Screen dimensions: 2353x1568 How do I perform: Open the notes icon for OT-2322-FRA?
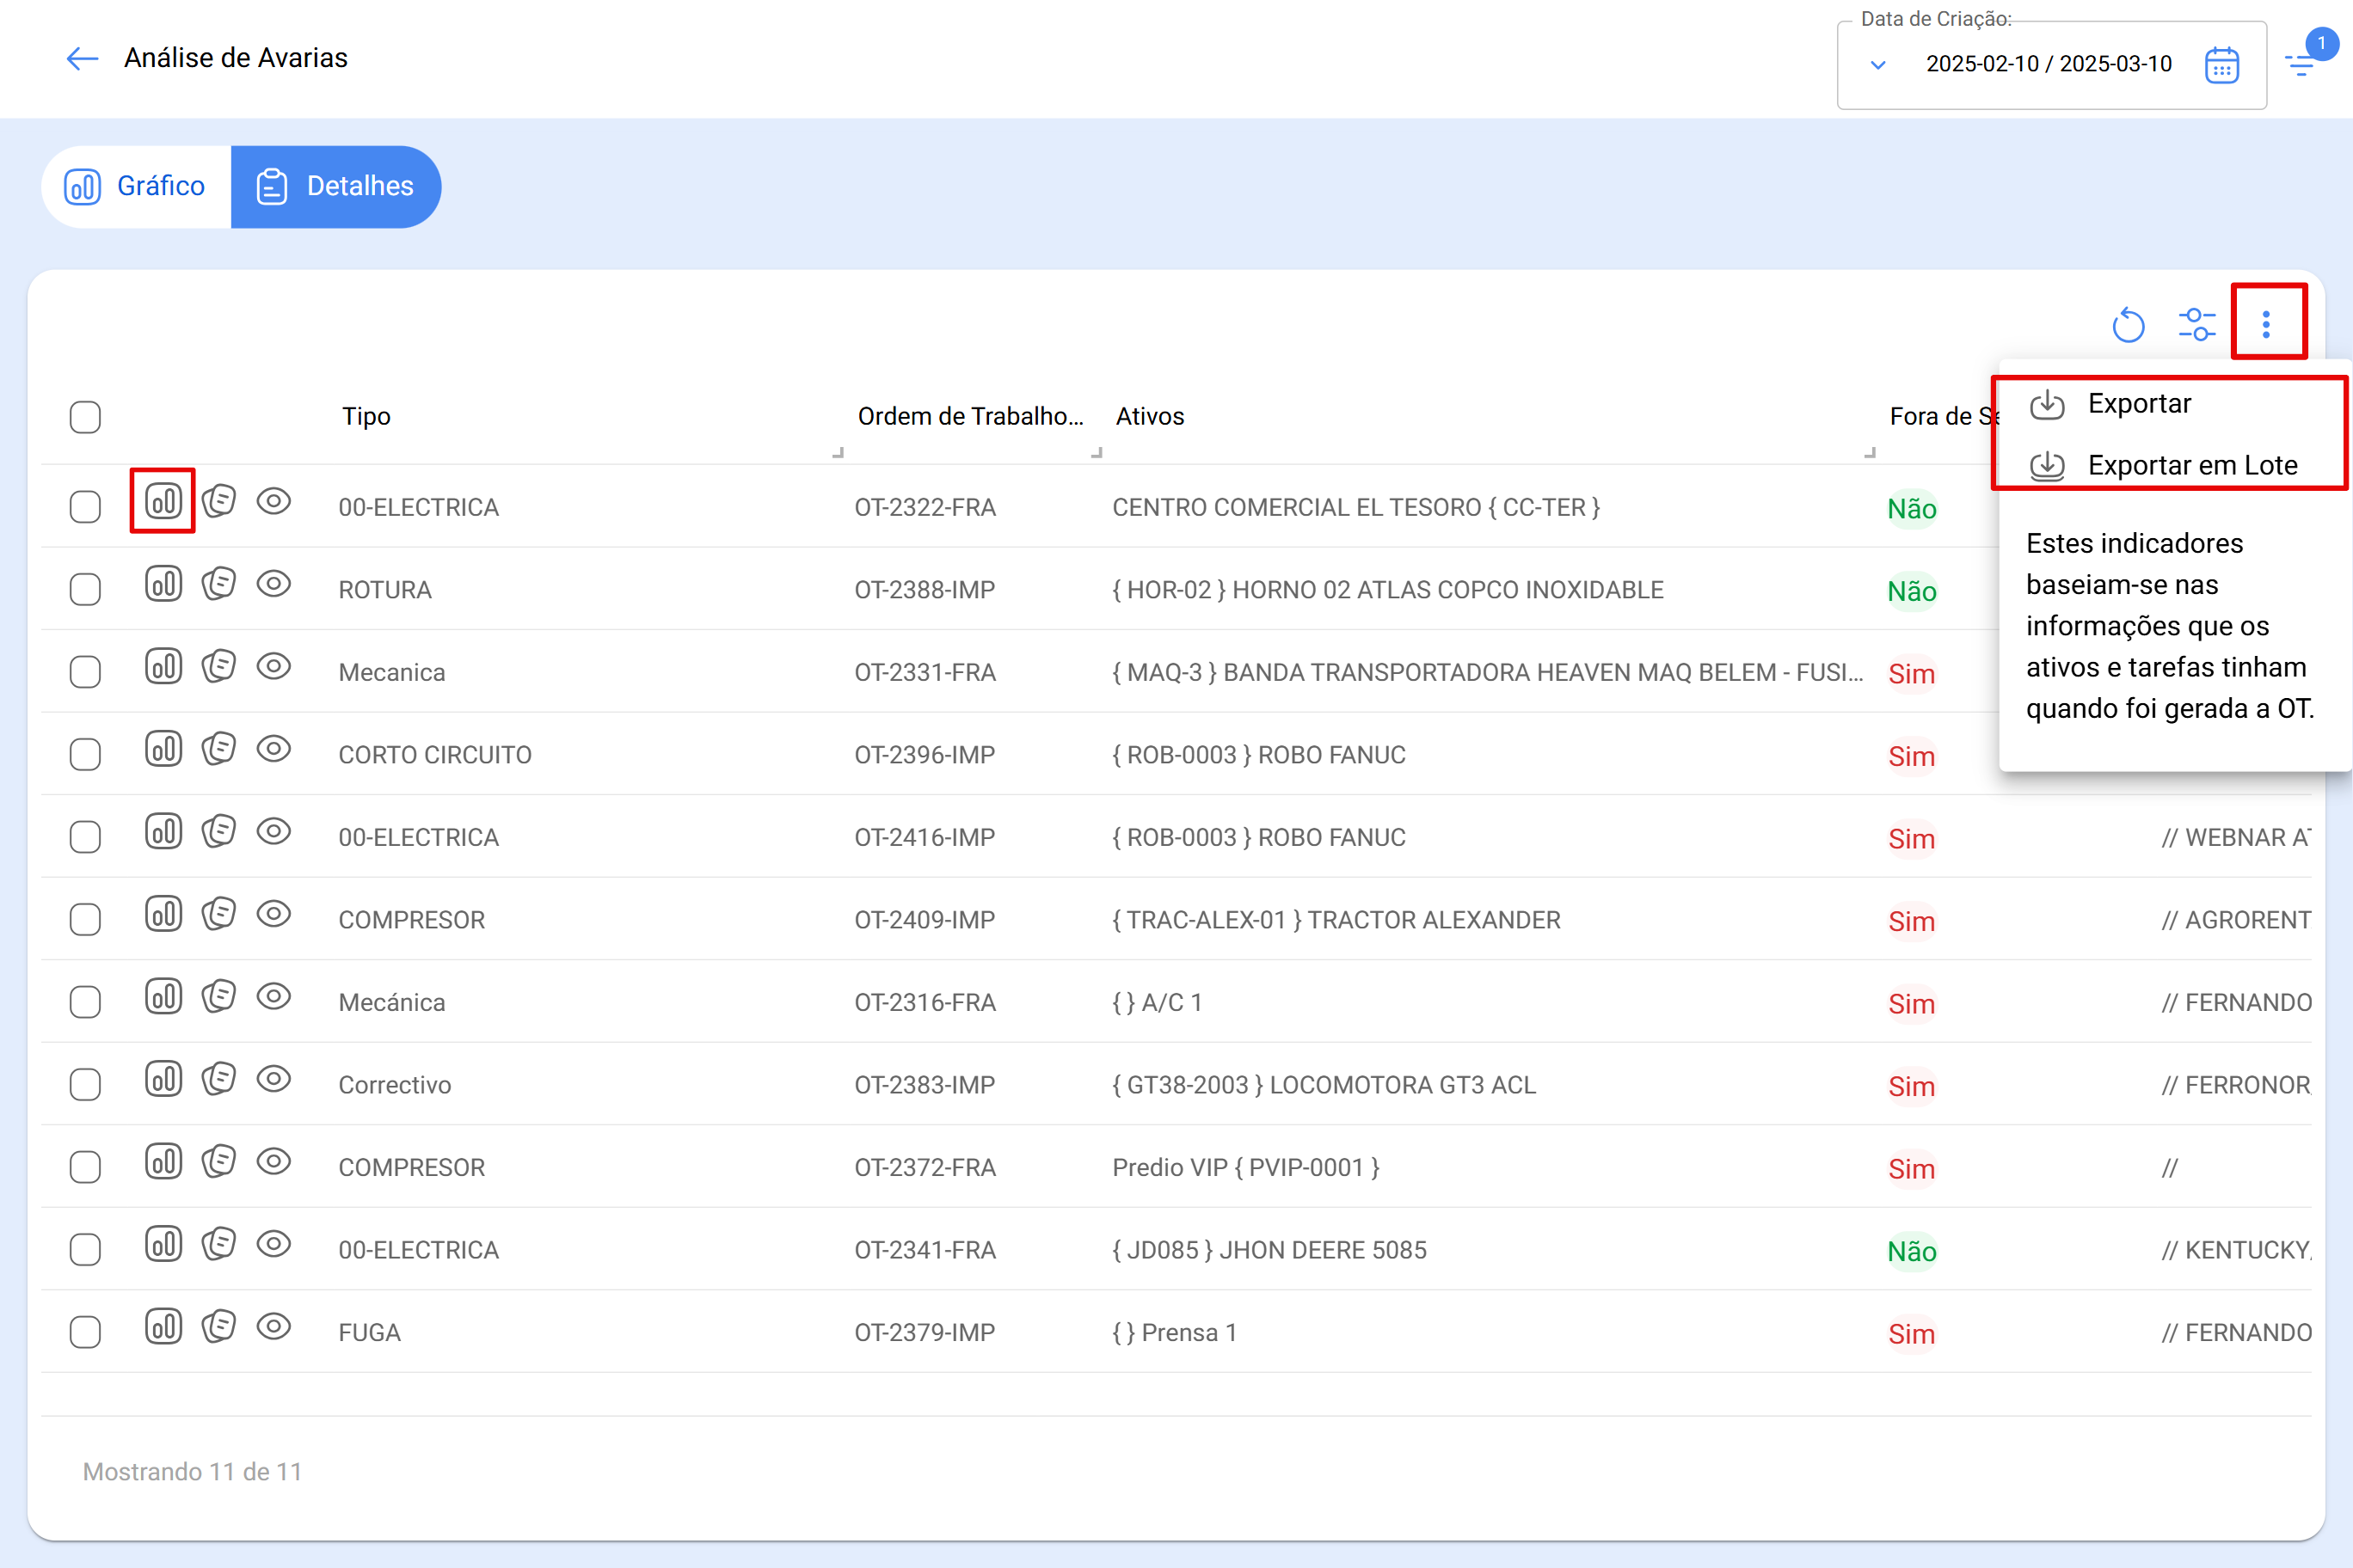[218, 500]
